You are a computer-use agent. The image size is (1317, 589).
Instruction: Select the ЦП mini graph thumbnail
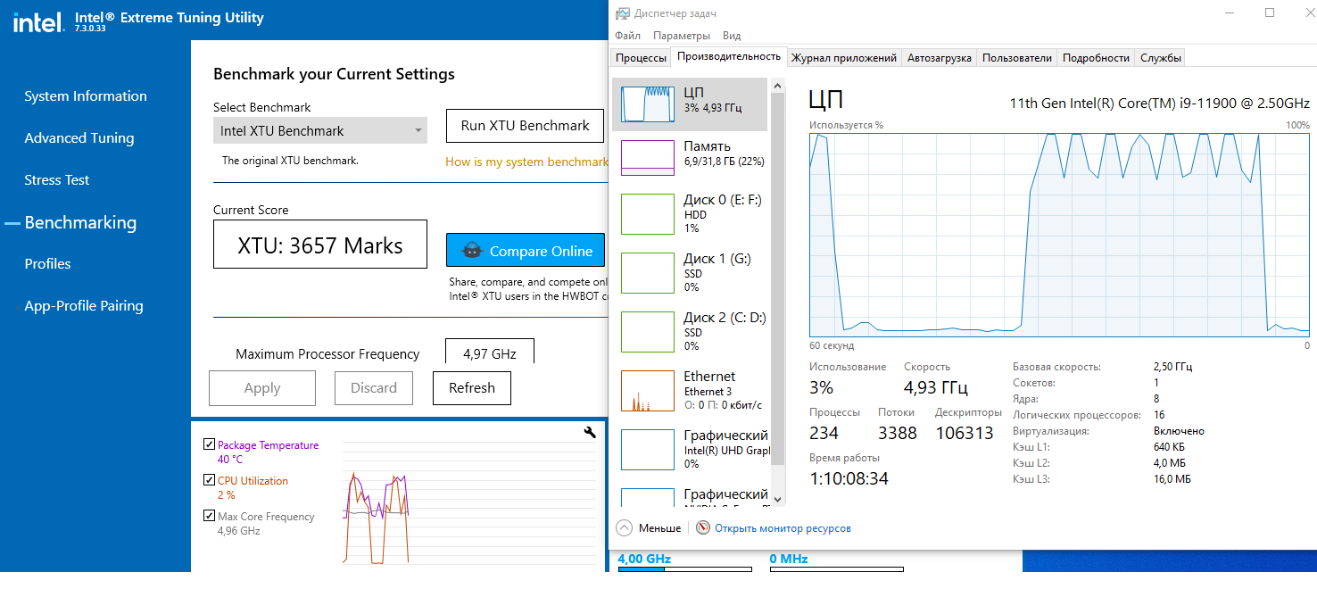(647, 104)
